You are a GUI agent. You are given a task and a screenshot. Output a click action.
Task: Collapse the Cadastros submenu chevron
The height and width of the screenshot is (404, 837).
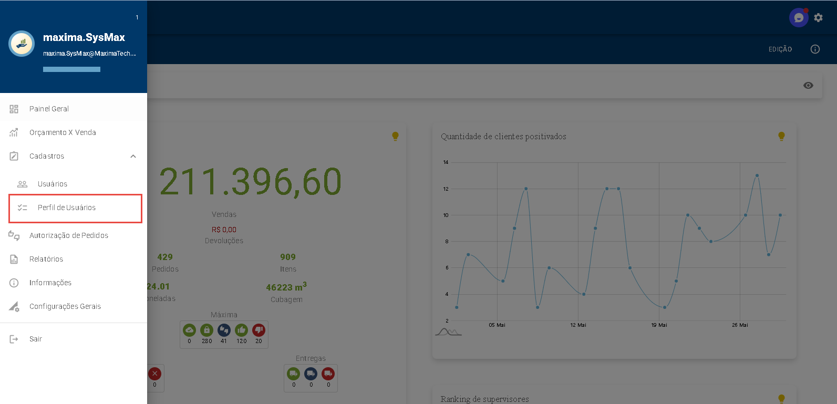[x=133, y=156]
